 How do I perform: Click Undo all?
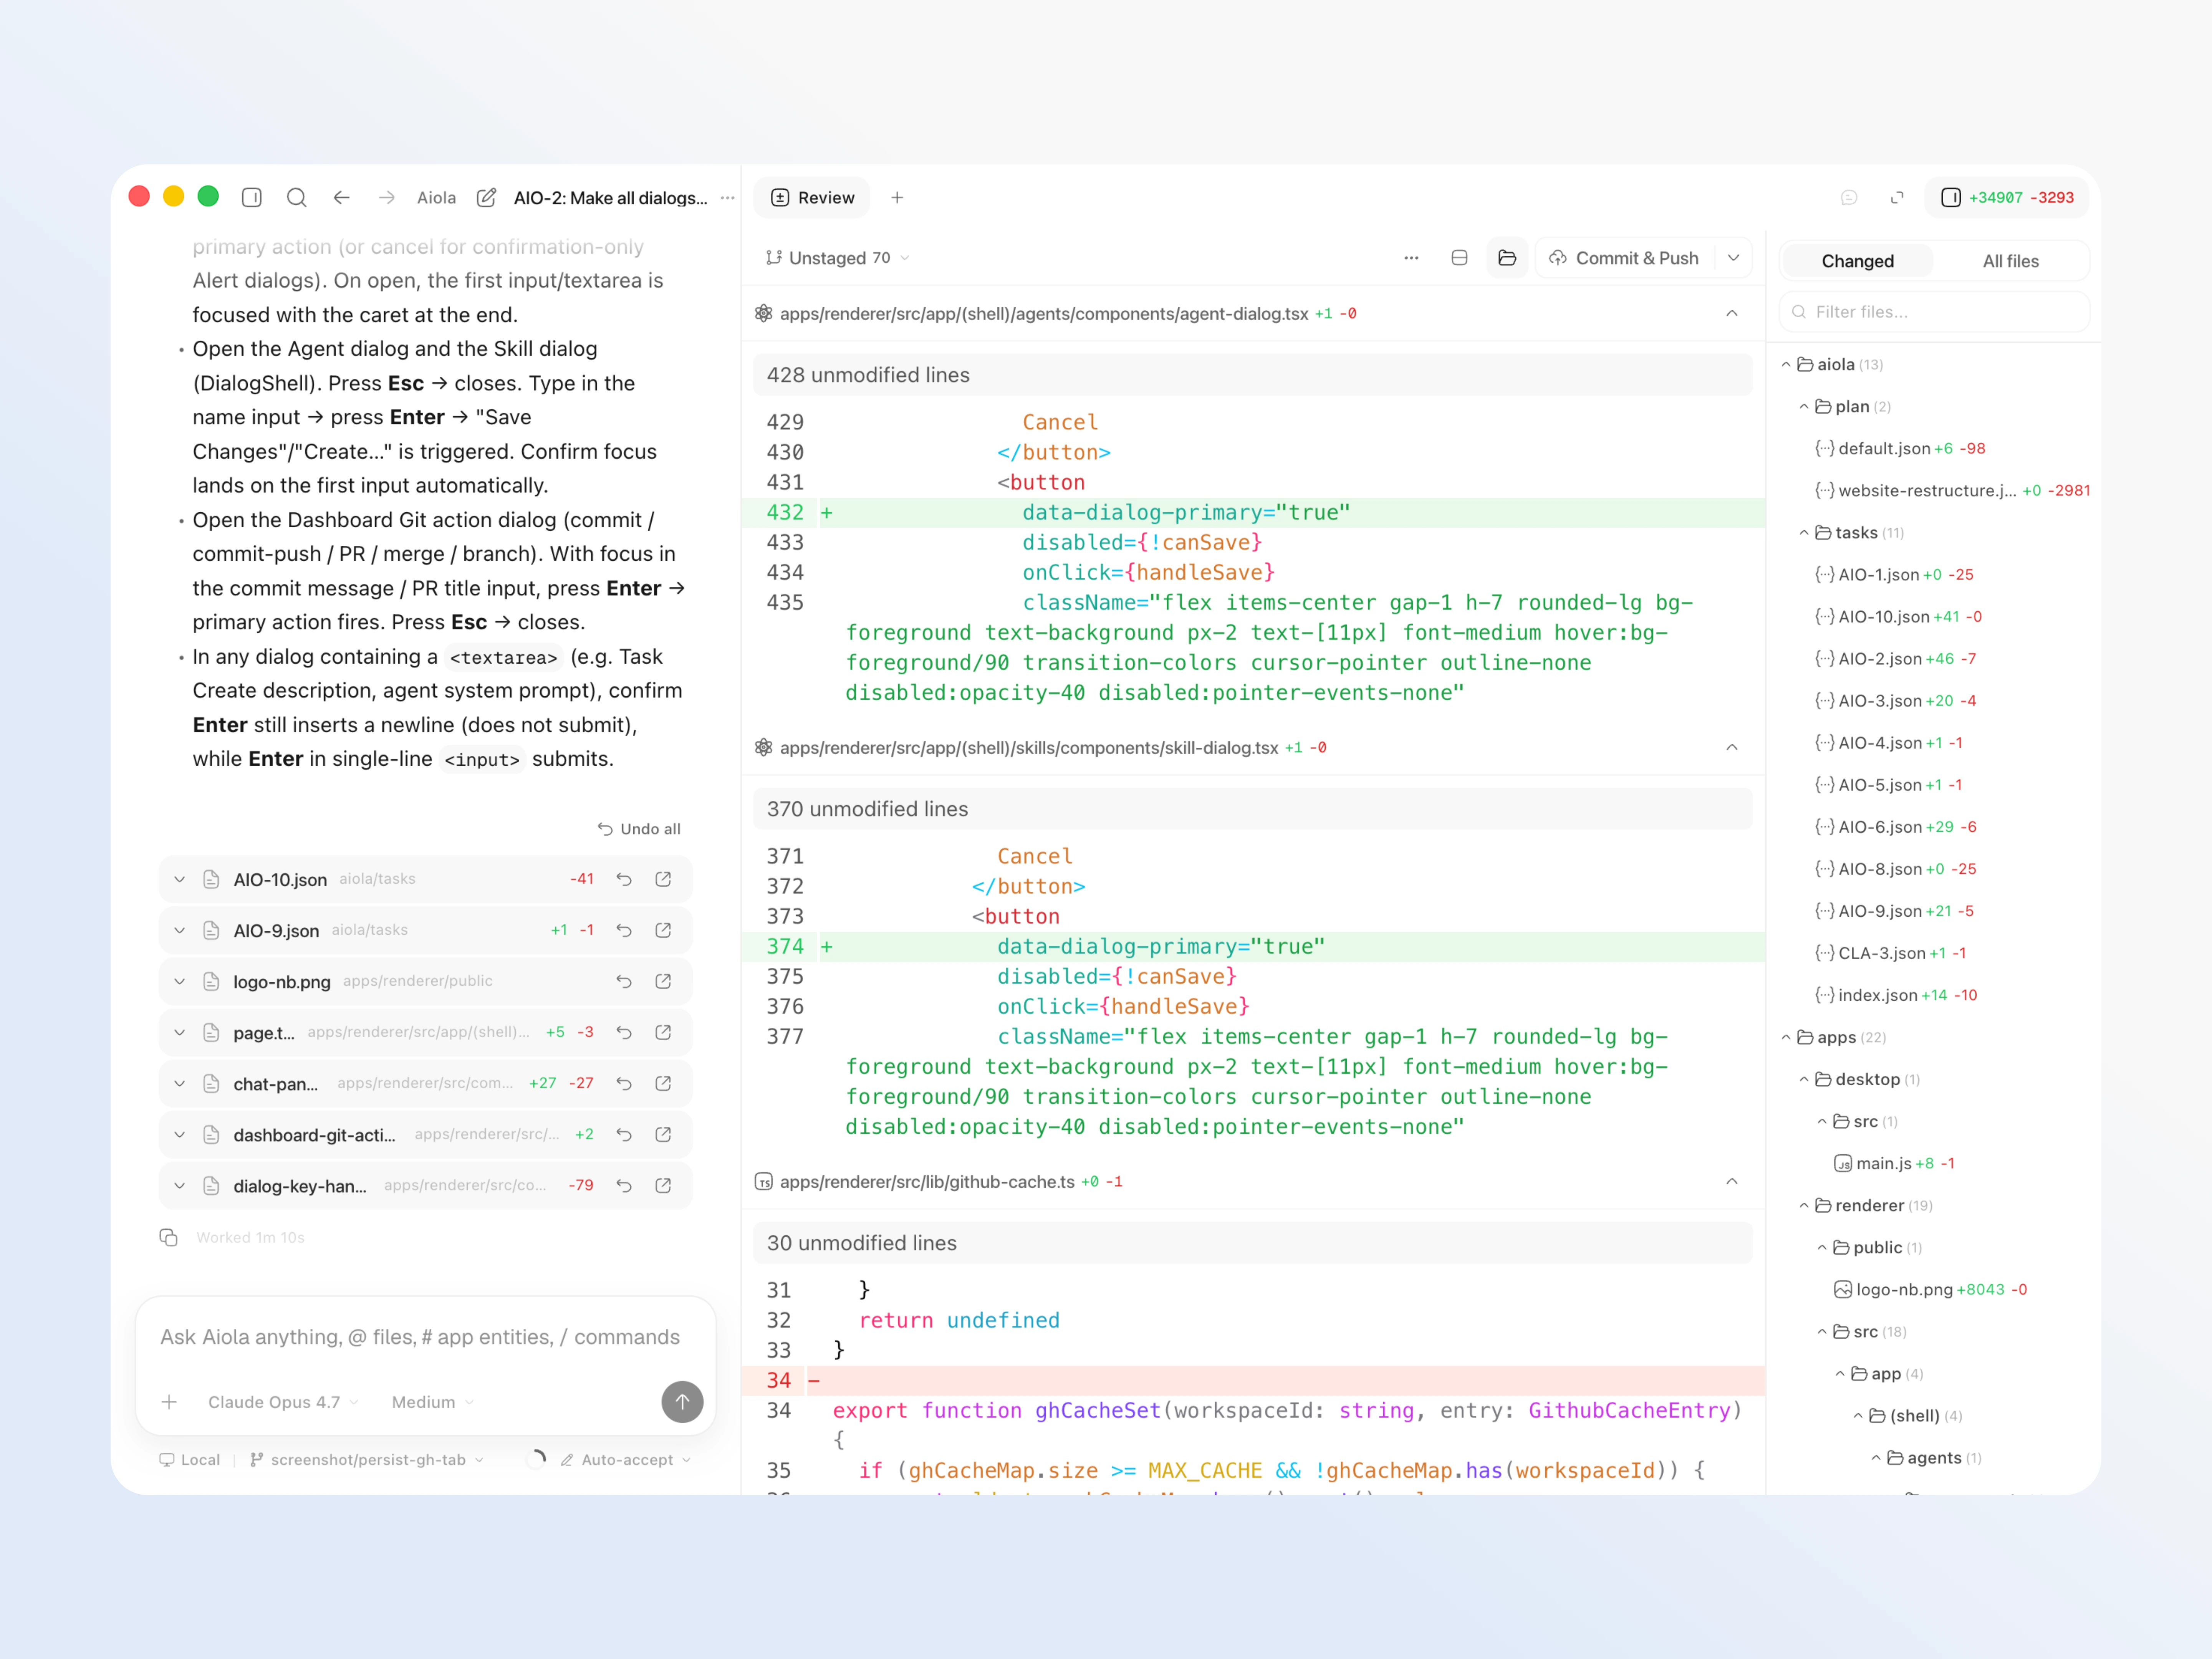point(639,829)
